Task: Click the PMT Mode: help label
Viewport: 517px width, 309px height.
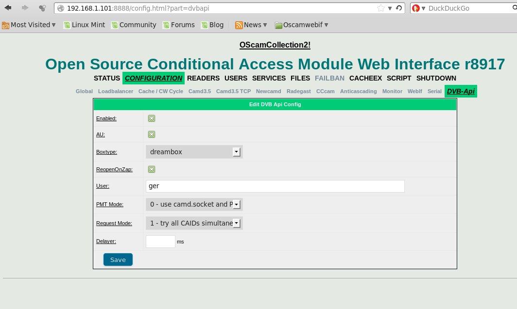Action: tap(109, 204)
